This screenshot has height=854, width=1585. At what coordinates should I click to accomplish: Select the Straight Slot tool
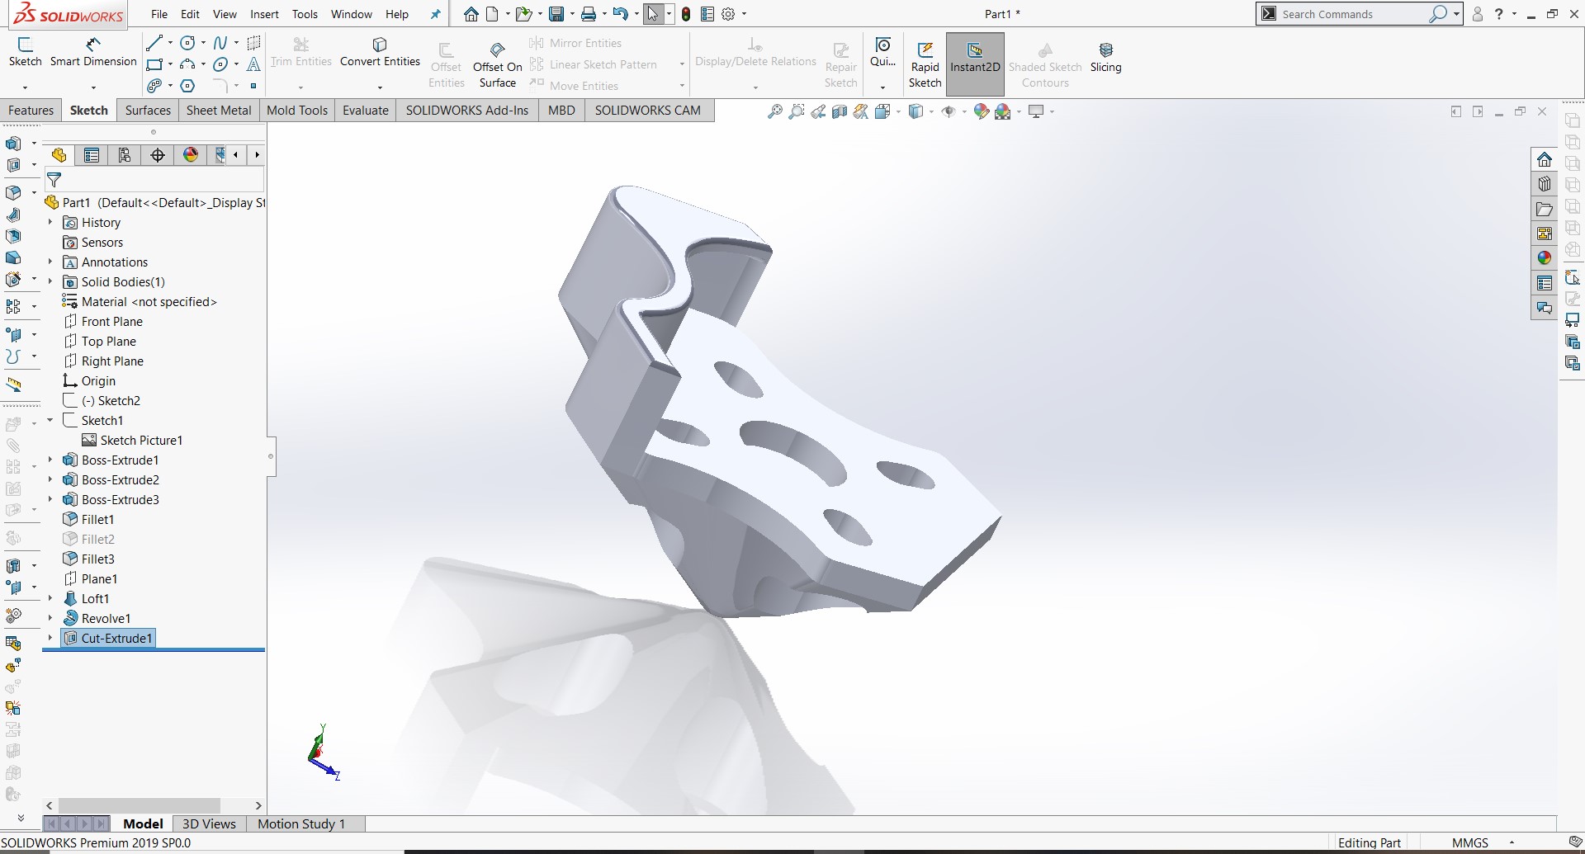click(154, 86)
